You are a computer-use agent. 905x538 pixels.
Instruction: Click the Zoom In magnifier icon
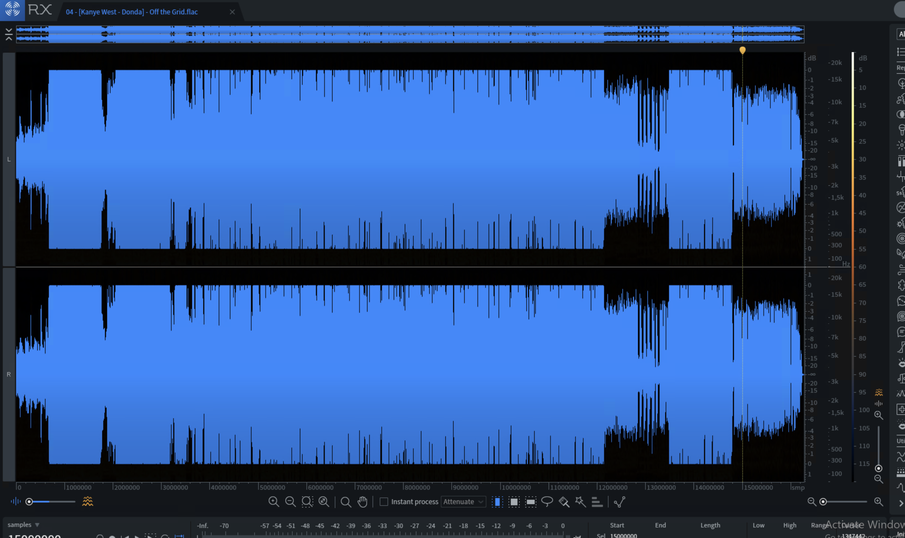[x=274, y=502]
